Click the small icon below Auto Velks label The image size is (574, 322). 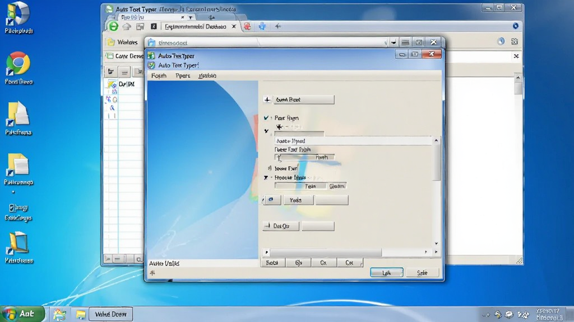coord(152,273)
